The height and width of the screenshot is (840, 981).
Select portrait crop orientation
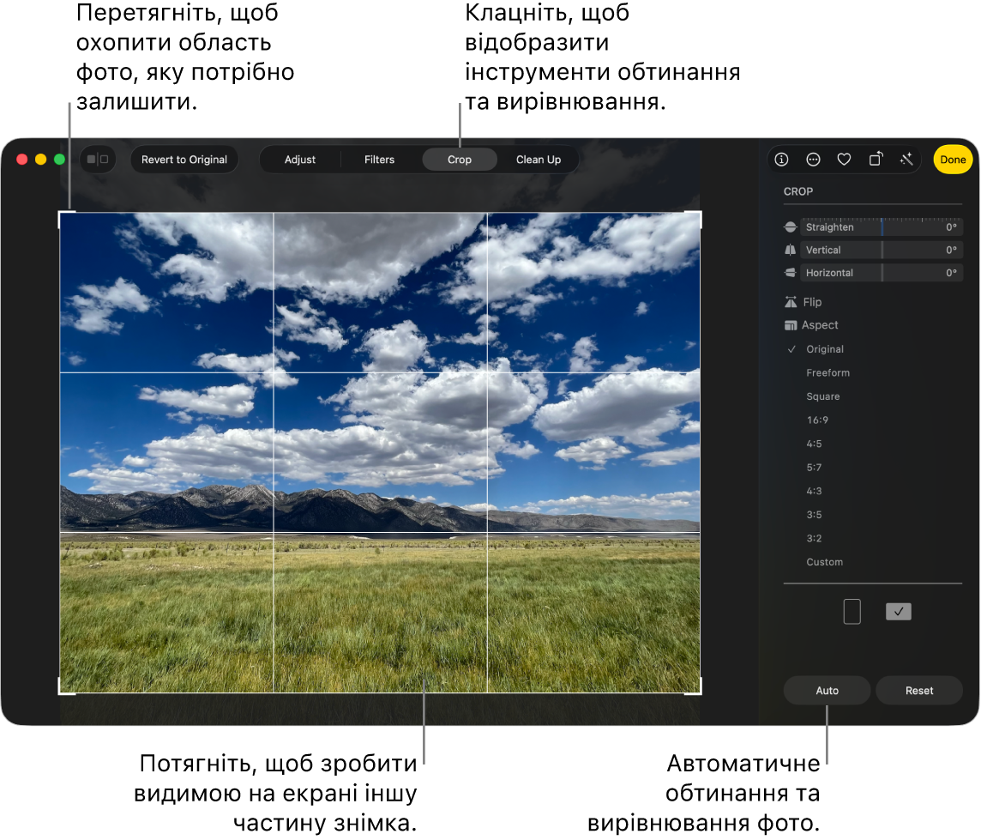852,612
